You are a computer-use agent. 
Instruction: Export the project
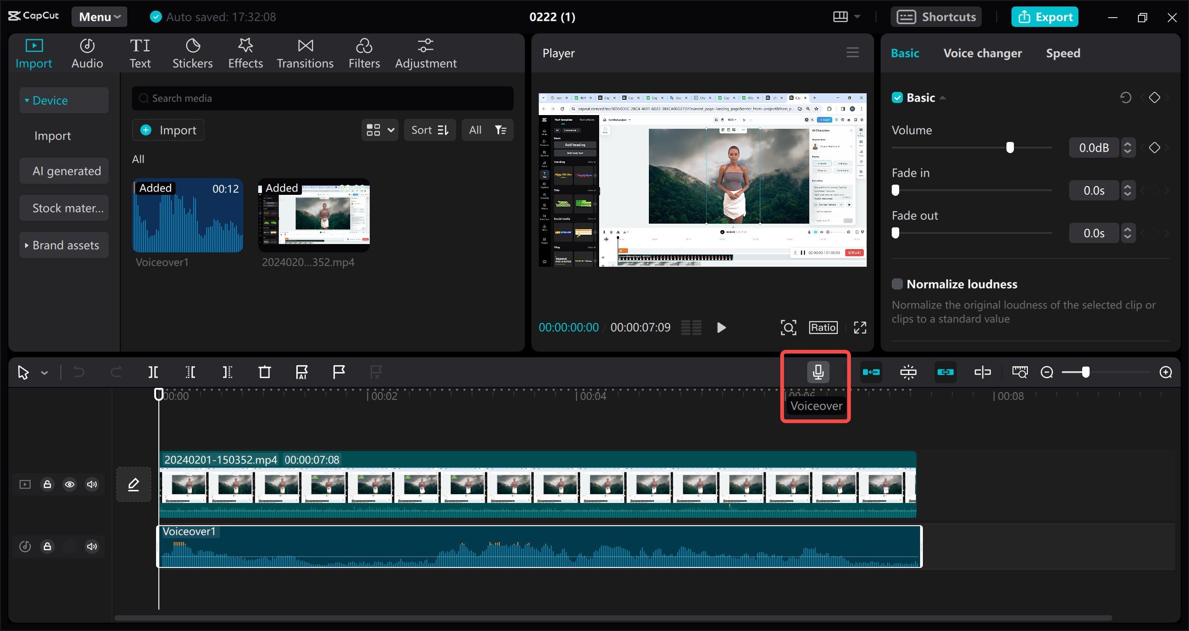1045,16
